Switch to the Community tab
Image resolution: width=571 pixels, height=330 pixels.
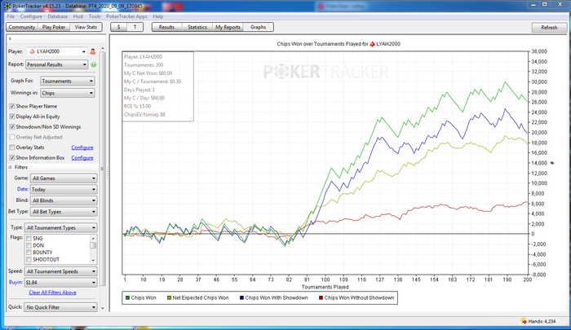tap(22, 27)
